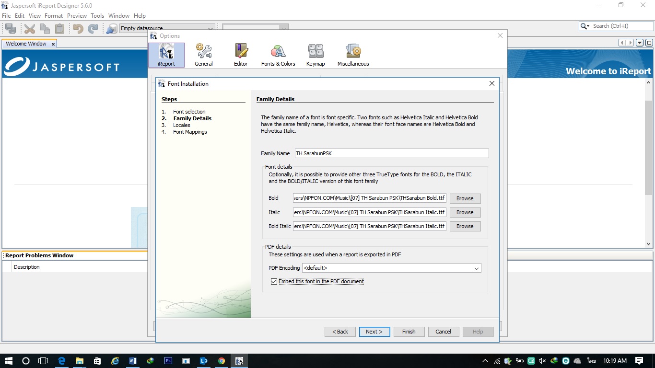Close the Welcome Window tab
Screen dimensions: 655x368
click(53, 44)
